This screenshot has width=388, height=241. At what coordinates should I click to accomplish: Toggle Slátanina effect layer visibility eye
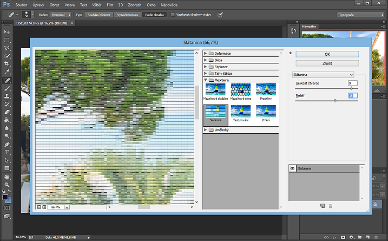(292, 168)
